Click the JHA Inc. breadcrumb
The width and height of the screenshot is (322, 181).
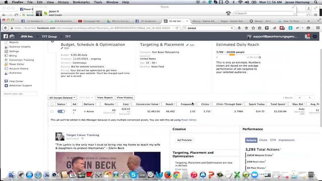point(27,36)
